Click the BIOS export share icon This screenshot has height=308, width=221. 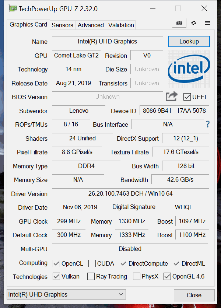click(x=172, y=97)
